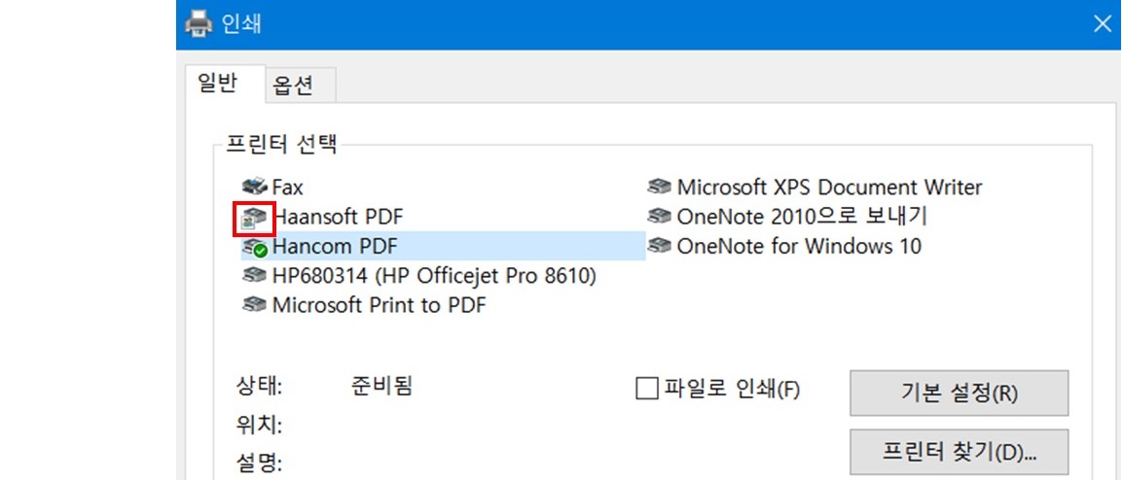The width and height of the screenshot is (1123, 480).
Task: Select the Fax printer icon
Action: pyautogui.click(x=255, y=188)
